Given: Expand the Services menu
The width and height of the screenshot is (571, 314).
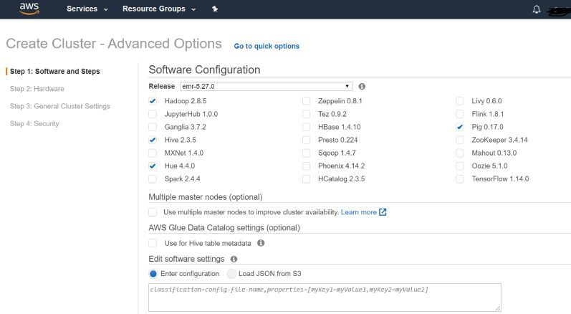Looking at the screenshot, I should (87, 9).
